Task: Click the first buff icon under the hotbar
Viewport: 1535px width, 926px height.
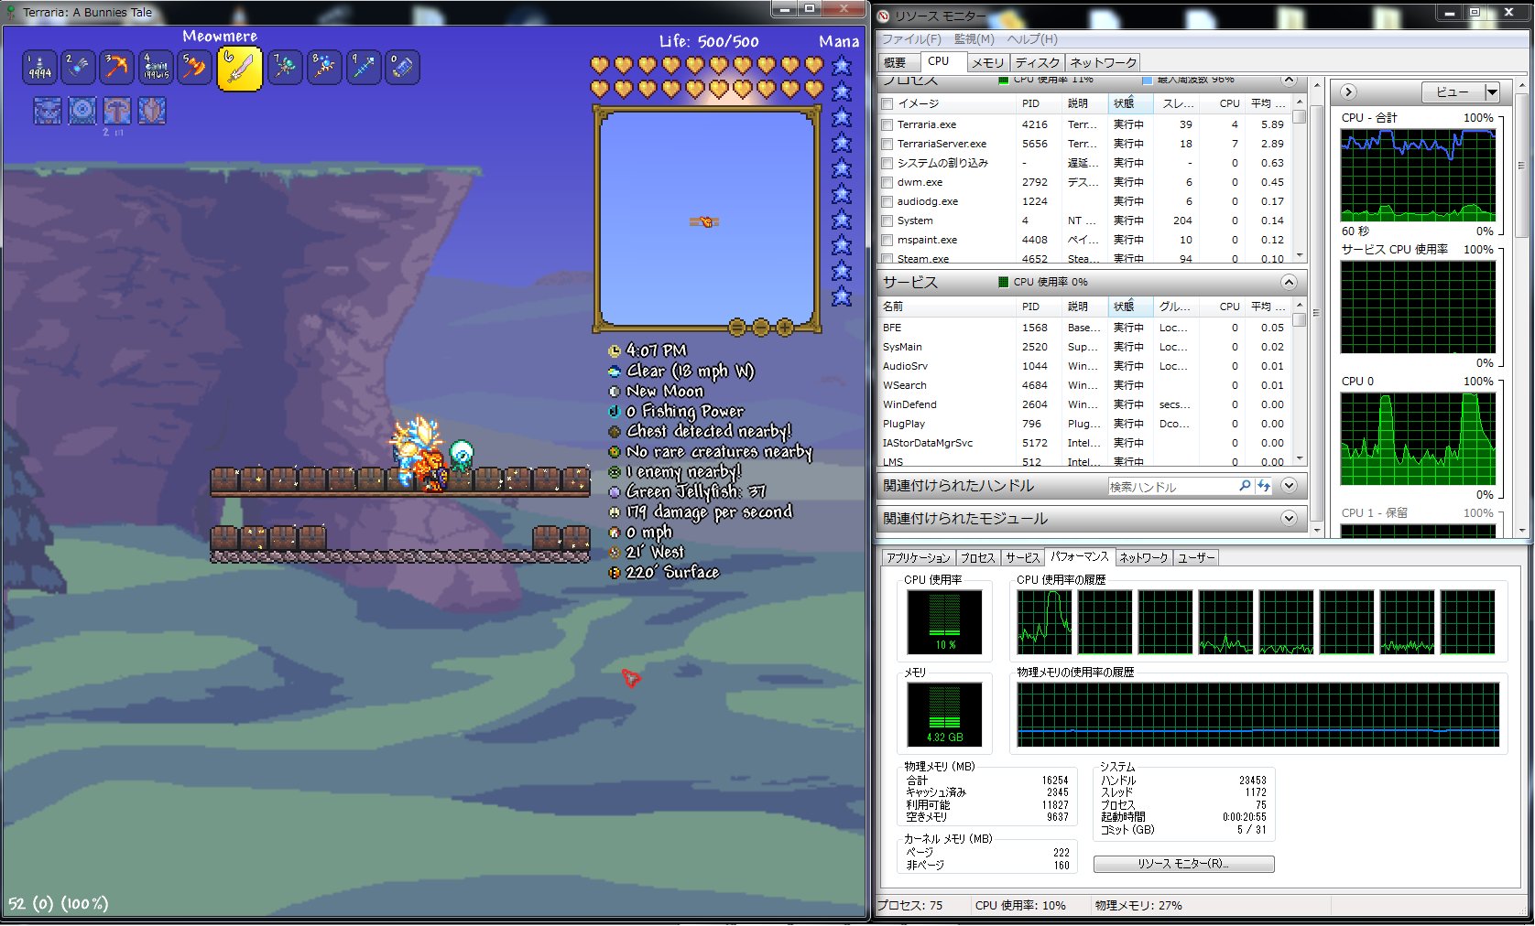Action: pos(48,111)
